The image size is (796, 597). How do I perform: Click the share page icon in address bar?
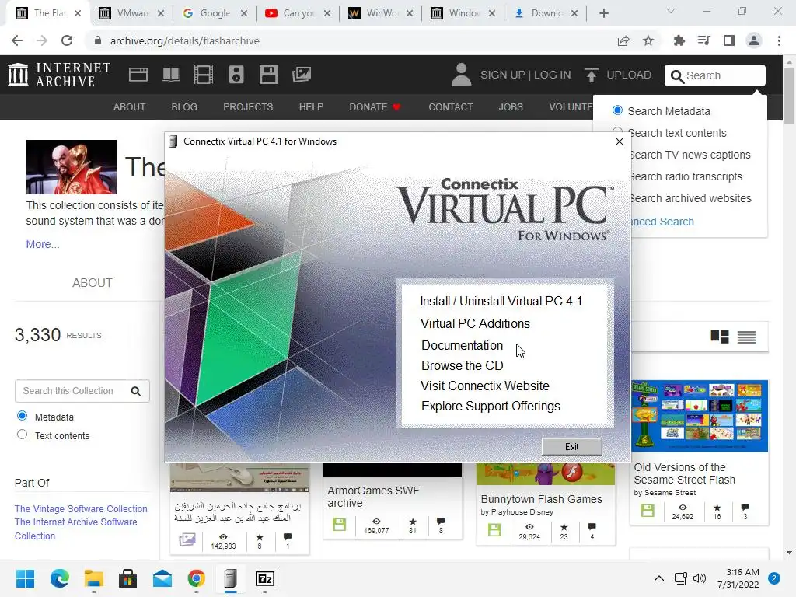click(623, 40)
